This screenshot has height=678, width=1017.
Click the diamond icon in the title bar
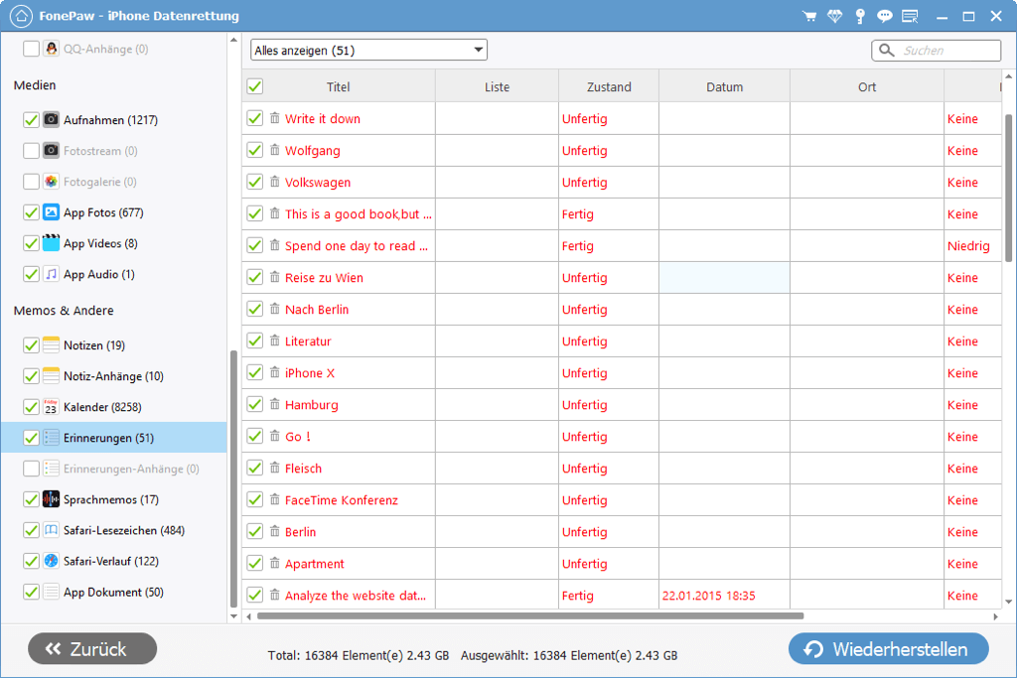(834, 16)
